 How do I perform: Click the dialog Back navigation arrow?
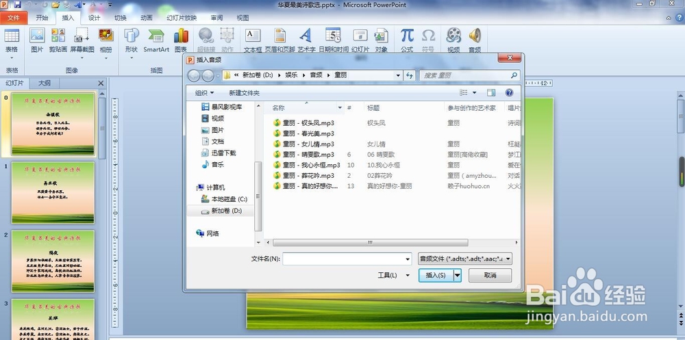194,75
